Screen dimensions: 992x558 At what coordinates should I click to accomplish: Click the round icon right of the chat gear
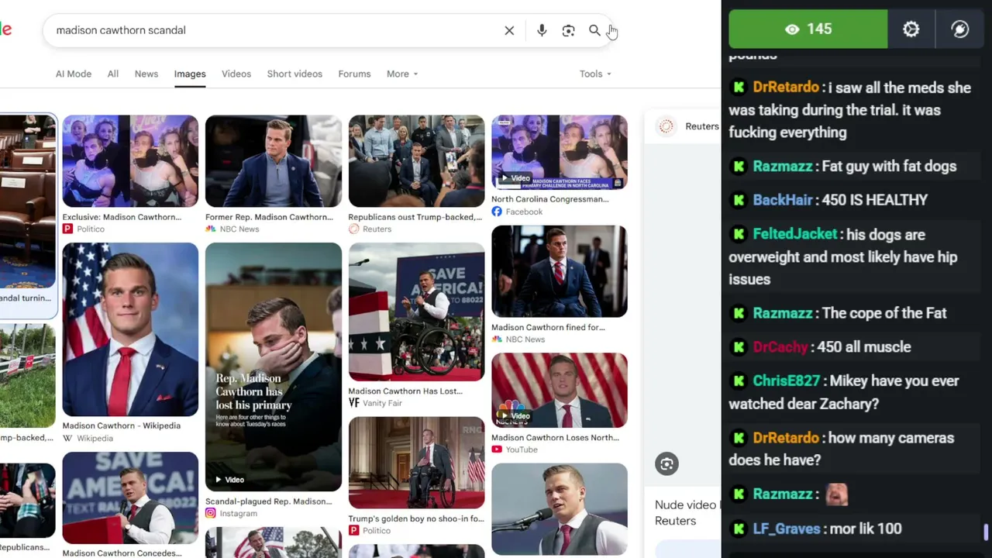[x=959, y=29]
